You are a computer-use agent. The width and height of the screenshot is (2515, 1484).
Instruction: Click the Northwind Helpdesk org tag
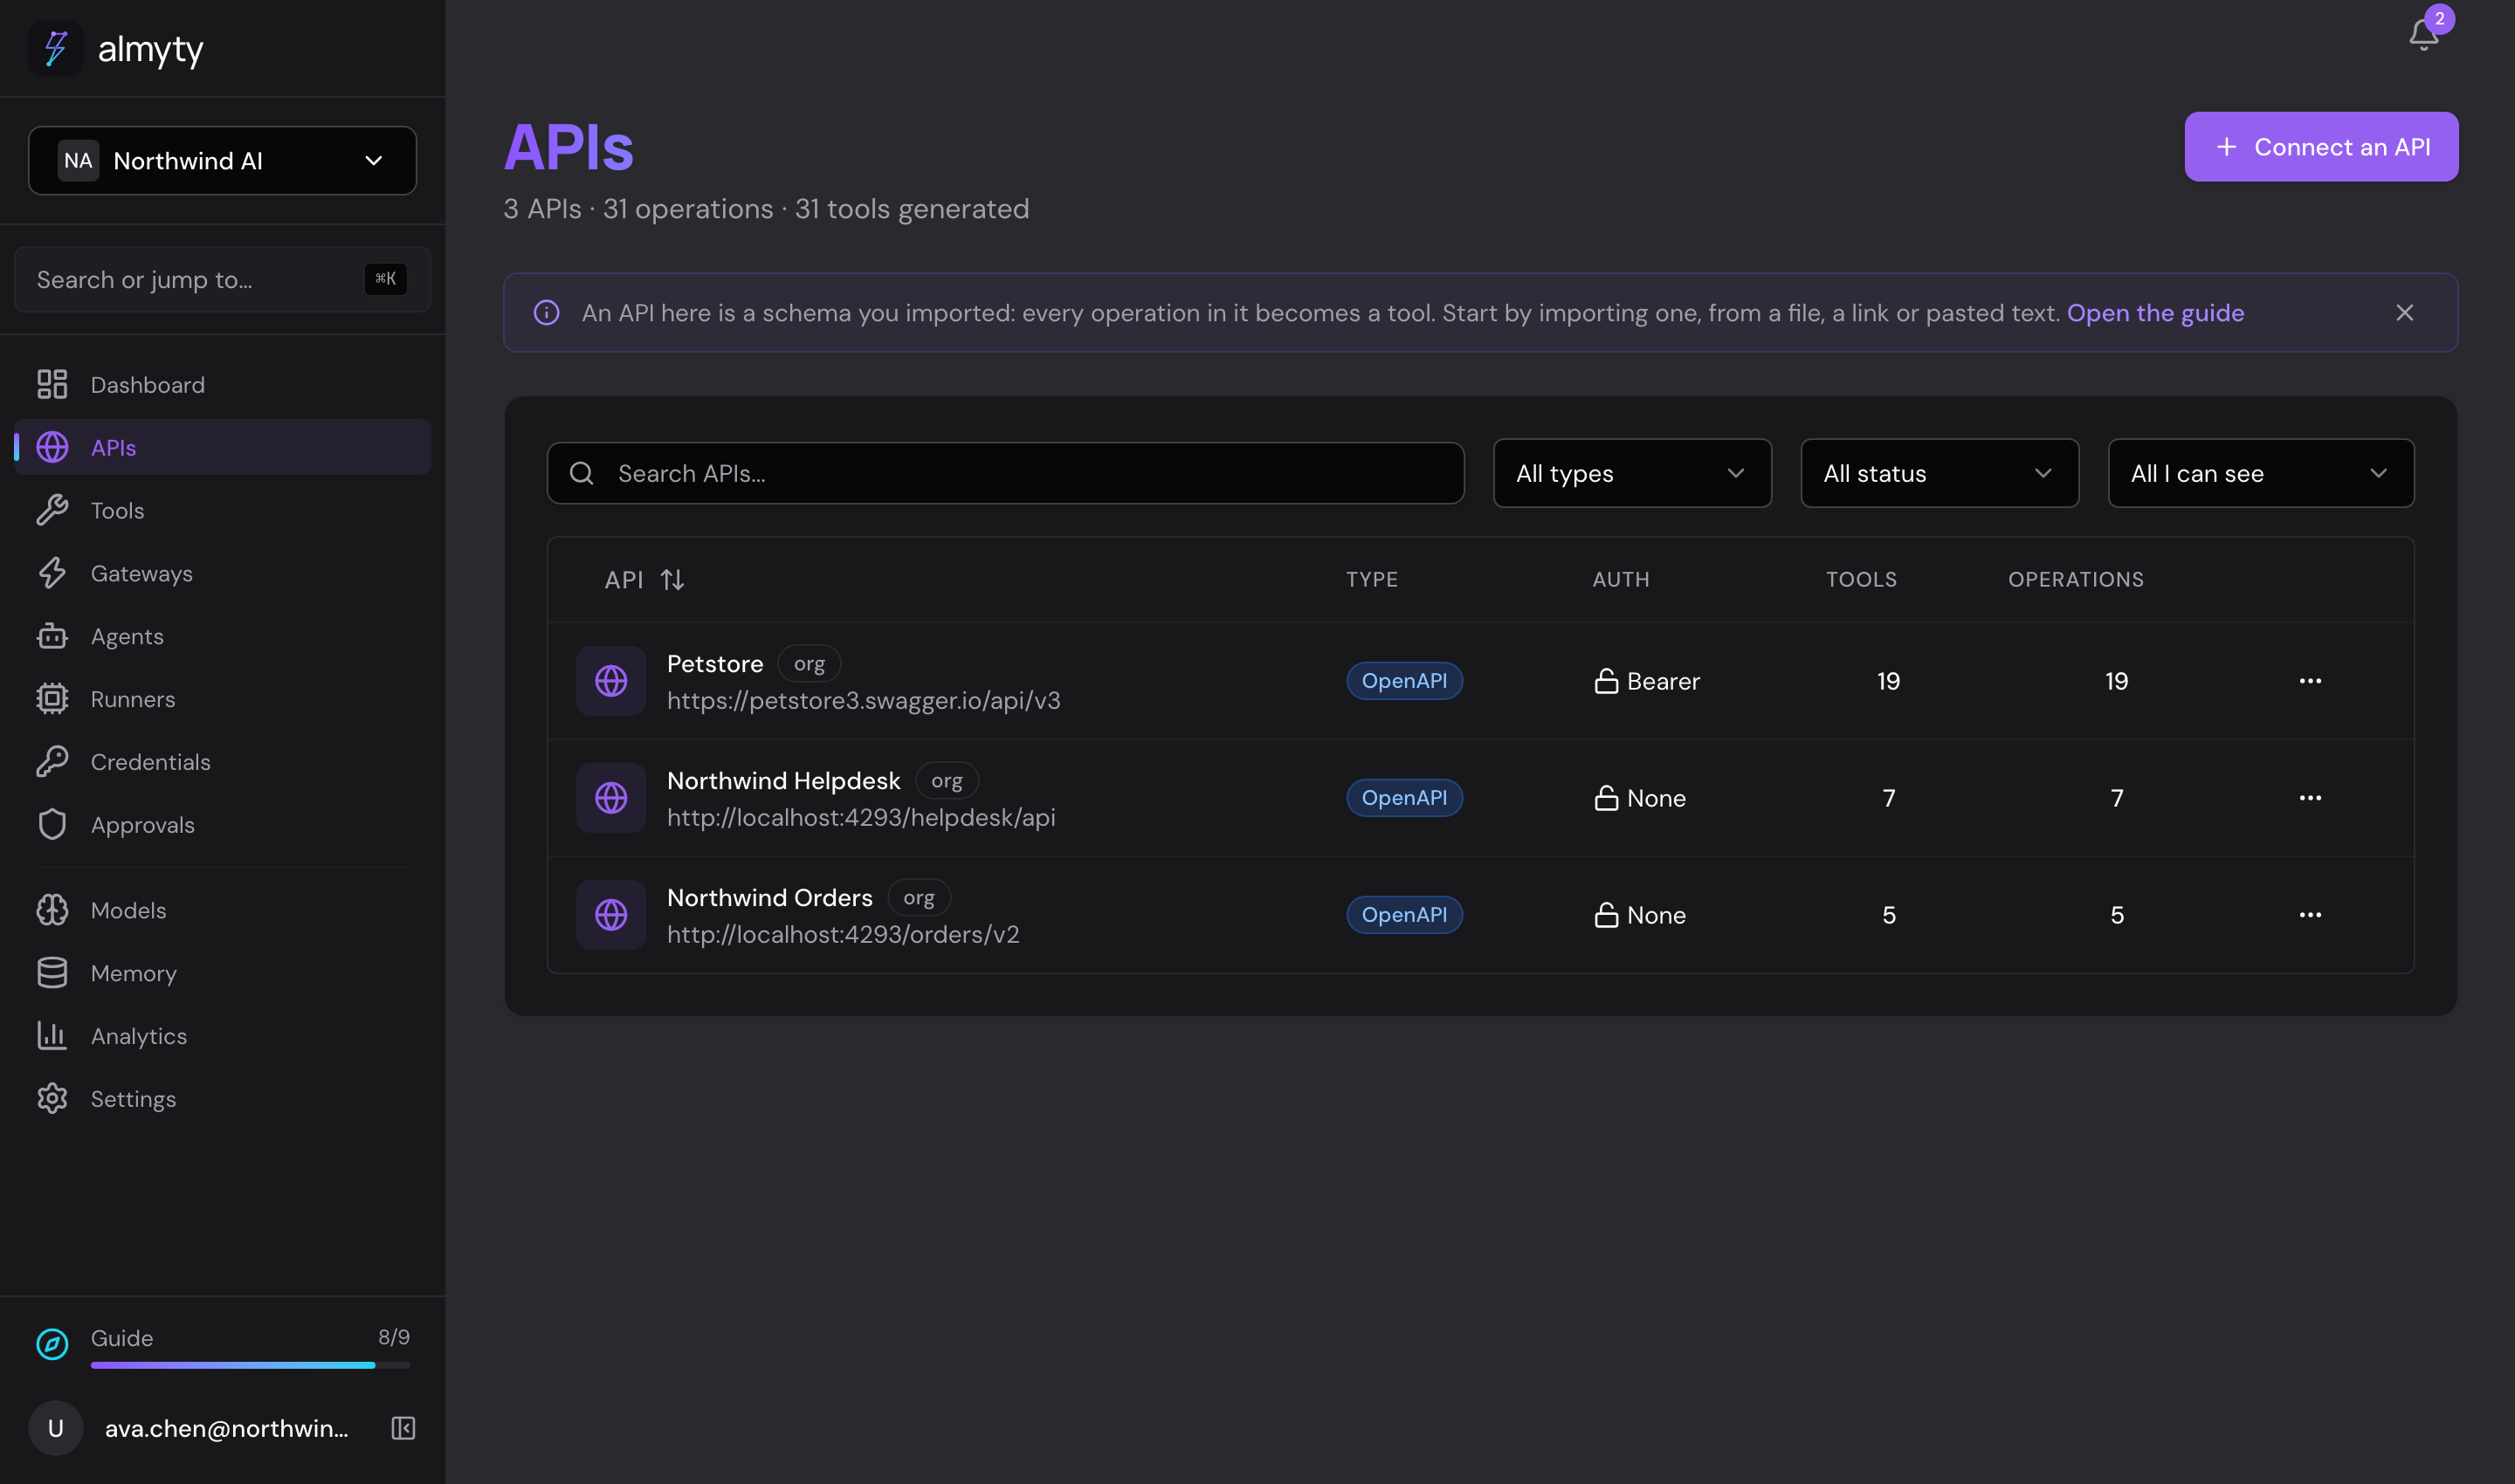coord(947,781)
